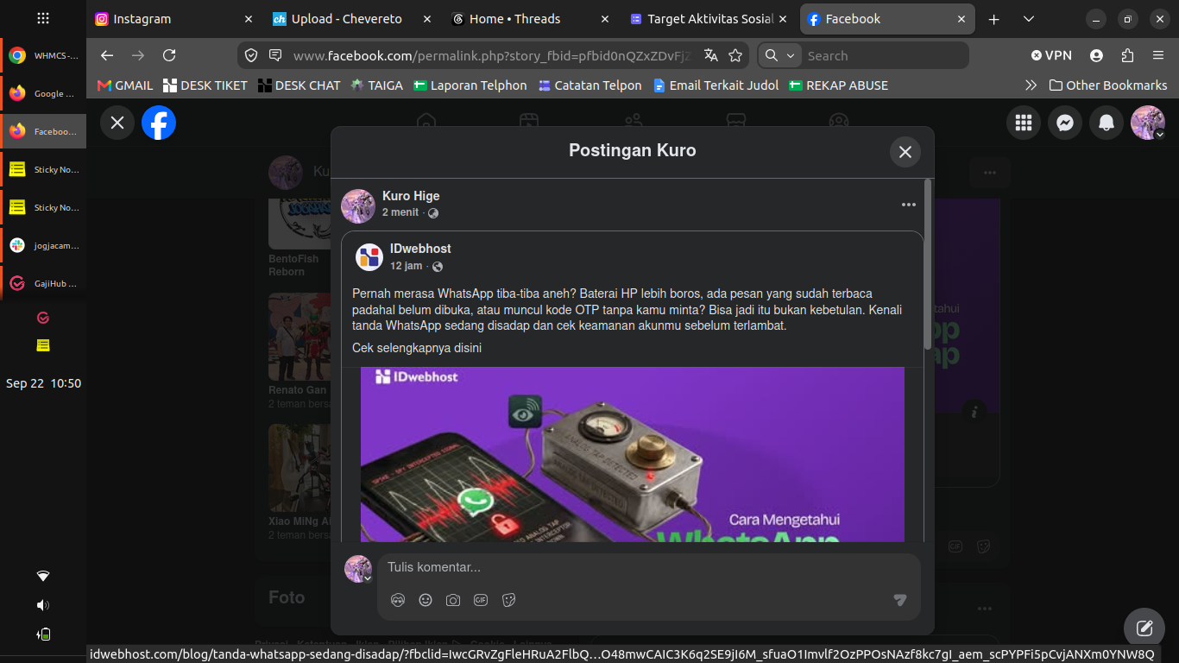Open the DESK TIKET bookmark
The image size is (1179, 663).
(205, 85)
